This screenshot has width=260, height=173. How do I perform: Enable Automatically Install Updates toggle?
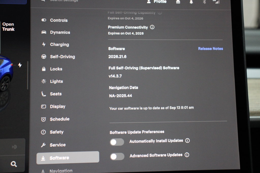(x=117, y=142)
